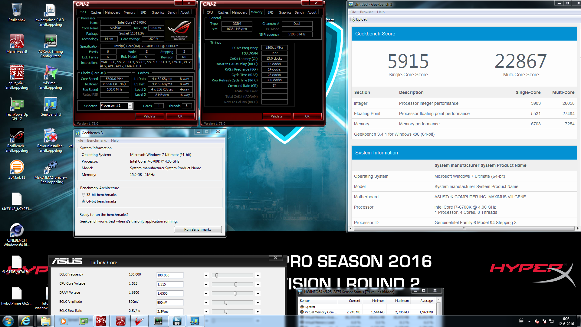581x327 pixels.
Task: Open Graphics tab in left CPU-Z window
Action: coord(158,12)
